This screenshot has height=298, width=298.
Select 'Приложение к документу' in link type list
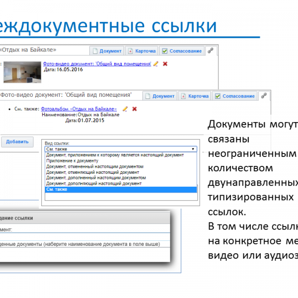pyautogui.click(x=72, y=161)
